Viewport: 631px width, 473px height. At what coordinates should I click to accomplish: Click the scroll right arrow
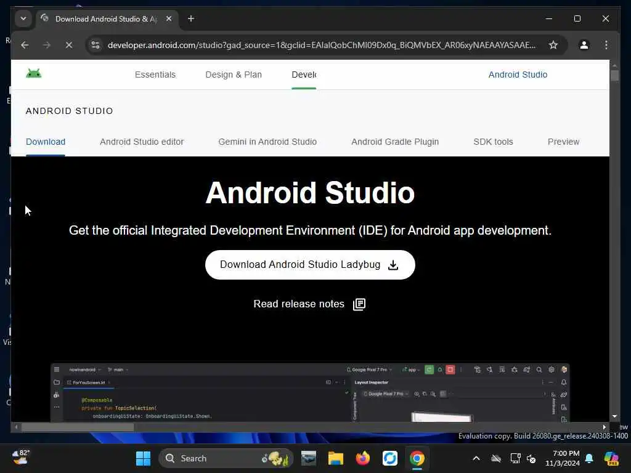tap(604, 427)
